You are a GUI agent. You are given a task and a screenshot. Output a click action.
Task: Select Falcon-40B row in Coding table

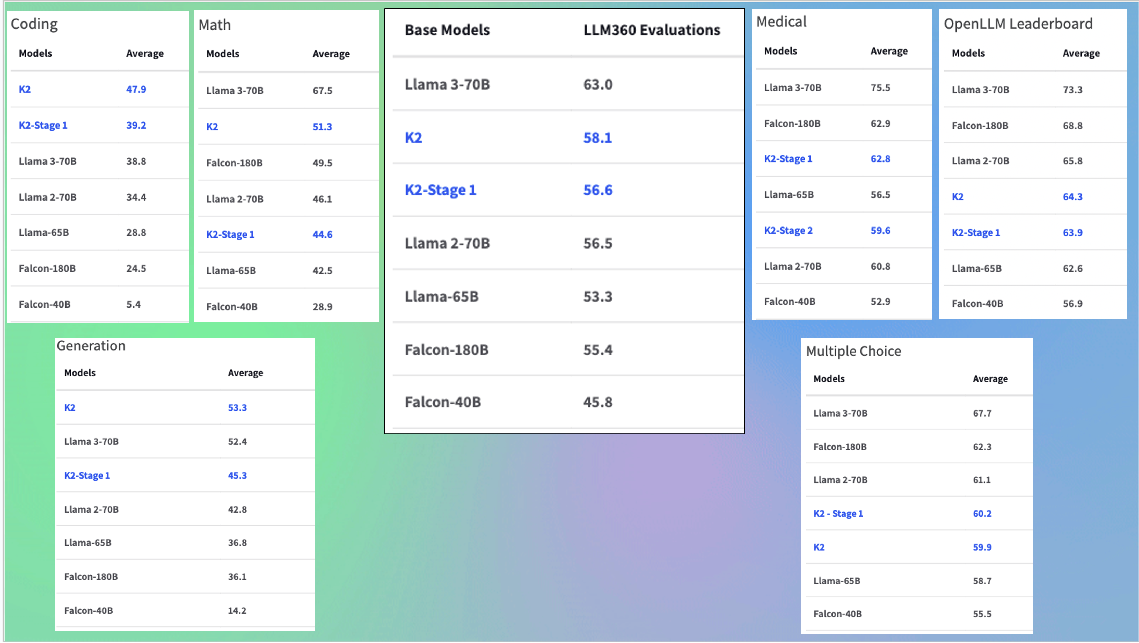(100, 304)
